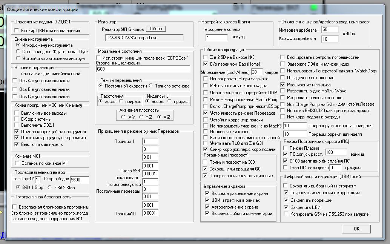390x244 pixels.
Task: Click the LookAhead field showing 20
Action: [x=257, y=72]
